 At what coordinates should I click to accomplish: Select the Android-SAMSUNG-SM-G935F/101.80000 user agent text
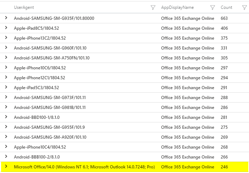54,18
